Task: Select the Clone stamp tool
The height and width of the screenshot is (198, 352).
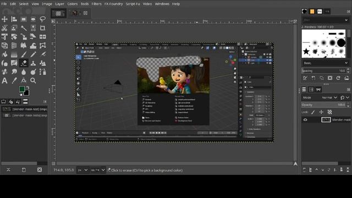Action: point(33,63)
